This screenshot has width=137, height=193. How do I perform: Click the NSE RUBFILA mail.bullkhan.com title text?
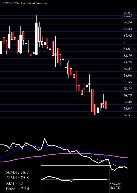pos(25,3)
